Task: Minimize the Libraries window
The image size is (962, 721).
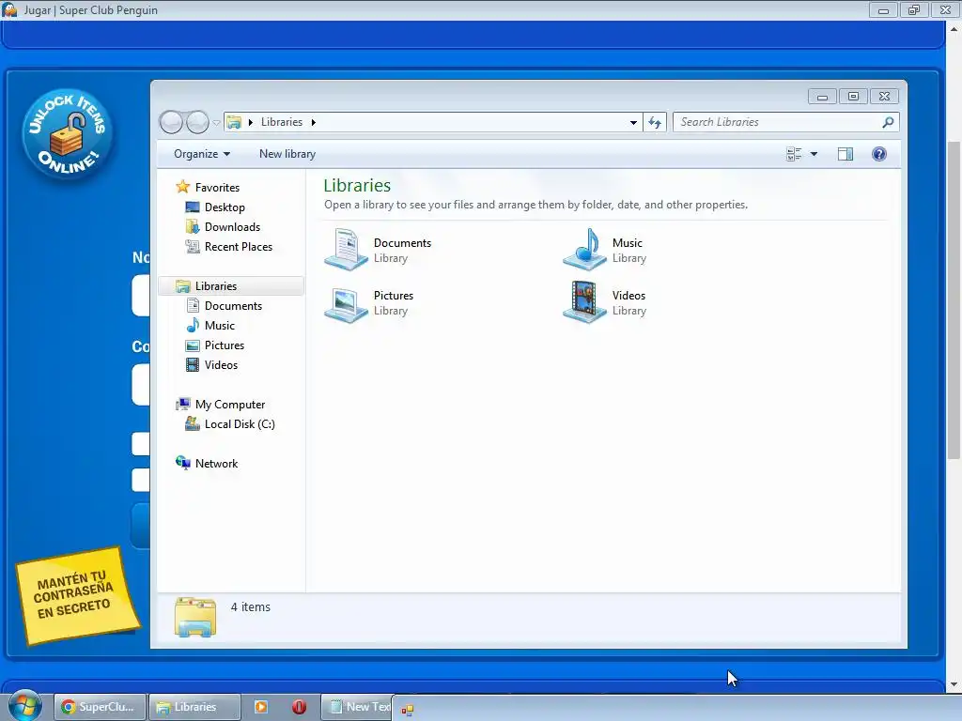Action: [x=822, y=97]
